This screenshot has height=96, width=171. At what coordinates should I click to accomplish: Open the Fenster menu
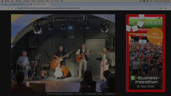coord(56,1)
